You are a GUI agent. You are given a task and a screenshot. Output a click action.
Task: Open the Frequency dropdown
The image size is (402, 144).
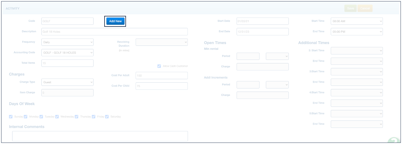pyautogui.click(x=67, y=42)
